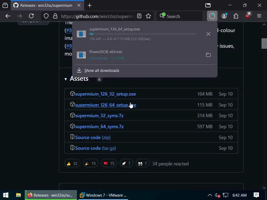Click the scrollbar up arrow
267x200 pixels.
pos(264,24)
